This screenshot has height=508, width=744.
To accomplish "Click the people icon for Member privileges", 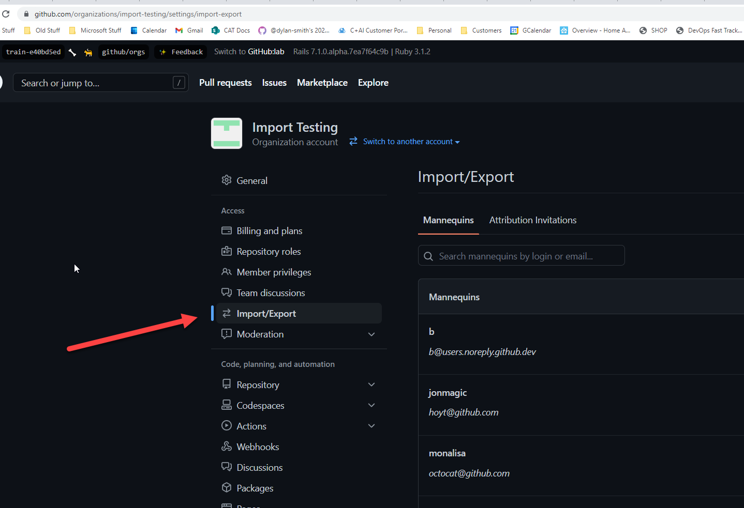I will pyautogui.click(x=227, y=272).
